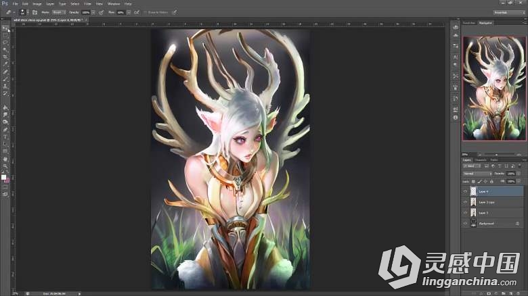Switch to the Navigator tab
Image resolution: width=528 pixels, height=296 pixels.
(x=485, y=23)
